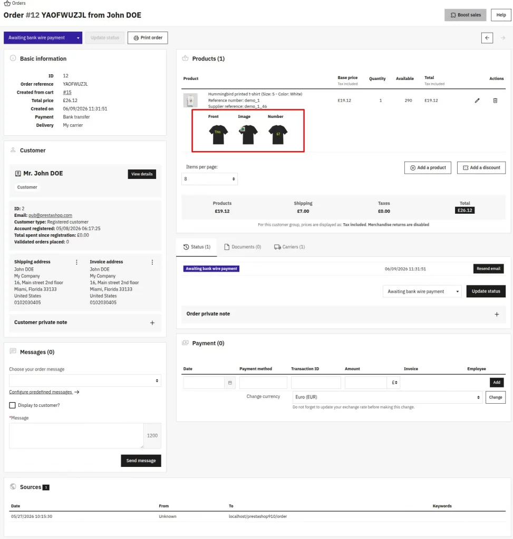This screenshot has width=513, height=539.
Task: Click Add payment button
Action: coord(497,383)
